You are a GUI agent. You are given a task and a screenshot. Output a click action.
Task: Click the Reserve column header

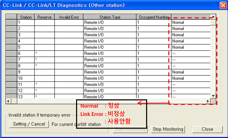coord(44,17)
